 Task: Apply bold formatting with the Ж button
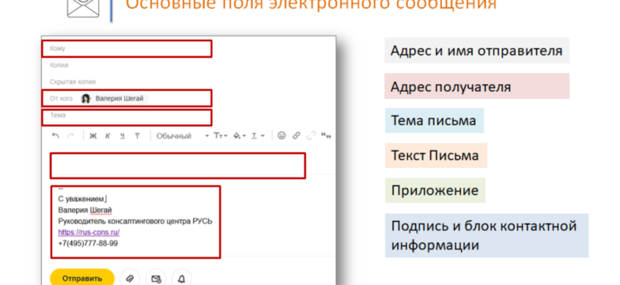(x=92, y=135)
